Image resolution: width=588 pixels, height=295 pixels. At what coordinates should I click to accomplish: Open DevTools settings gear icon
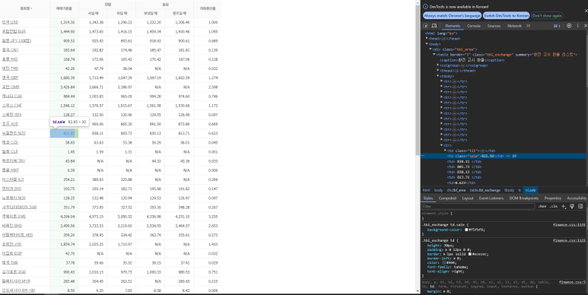569,26
